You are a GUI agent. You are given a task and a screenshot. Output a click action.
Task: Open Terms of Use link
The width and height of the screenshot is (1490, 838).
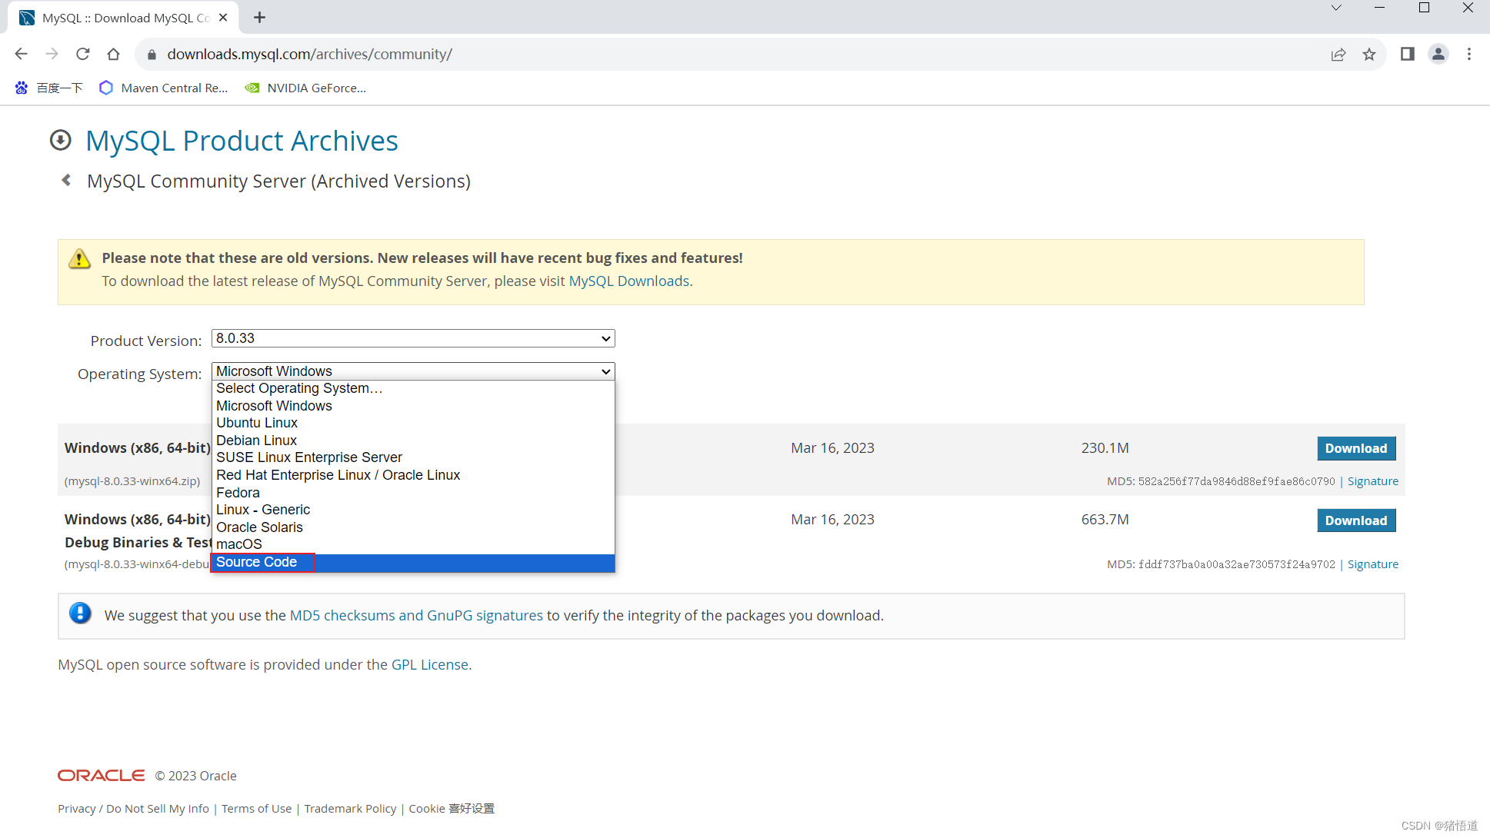click(x=256, y=809)
